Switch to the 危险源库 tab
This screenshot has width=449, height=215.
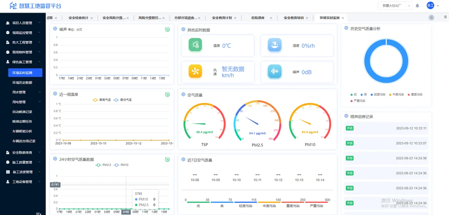pyautogui.click(x=258, y=18)
